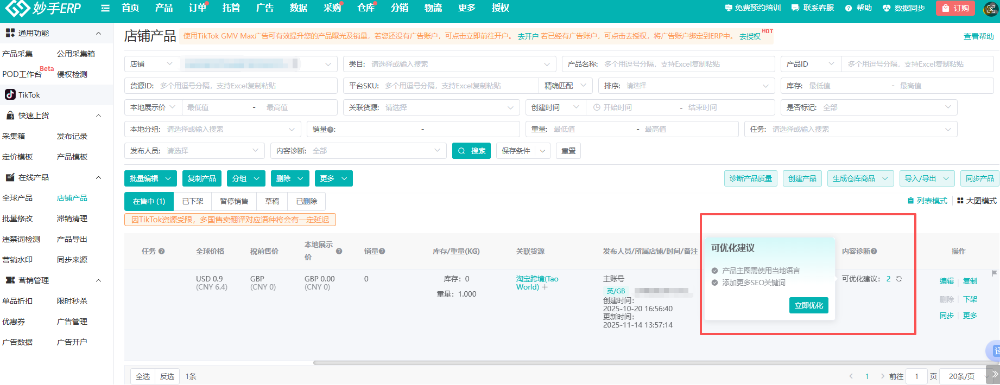Viewport: 1000px width, 385px height.
Task: Collapse the 通用功能 sidebar section
Action: coord(98,33)
